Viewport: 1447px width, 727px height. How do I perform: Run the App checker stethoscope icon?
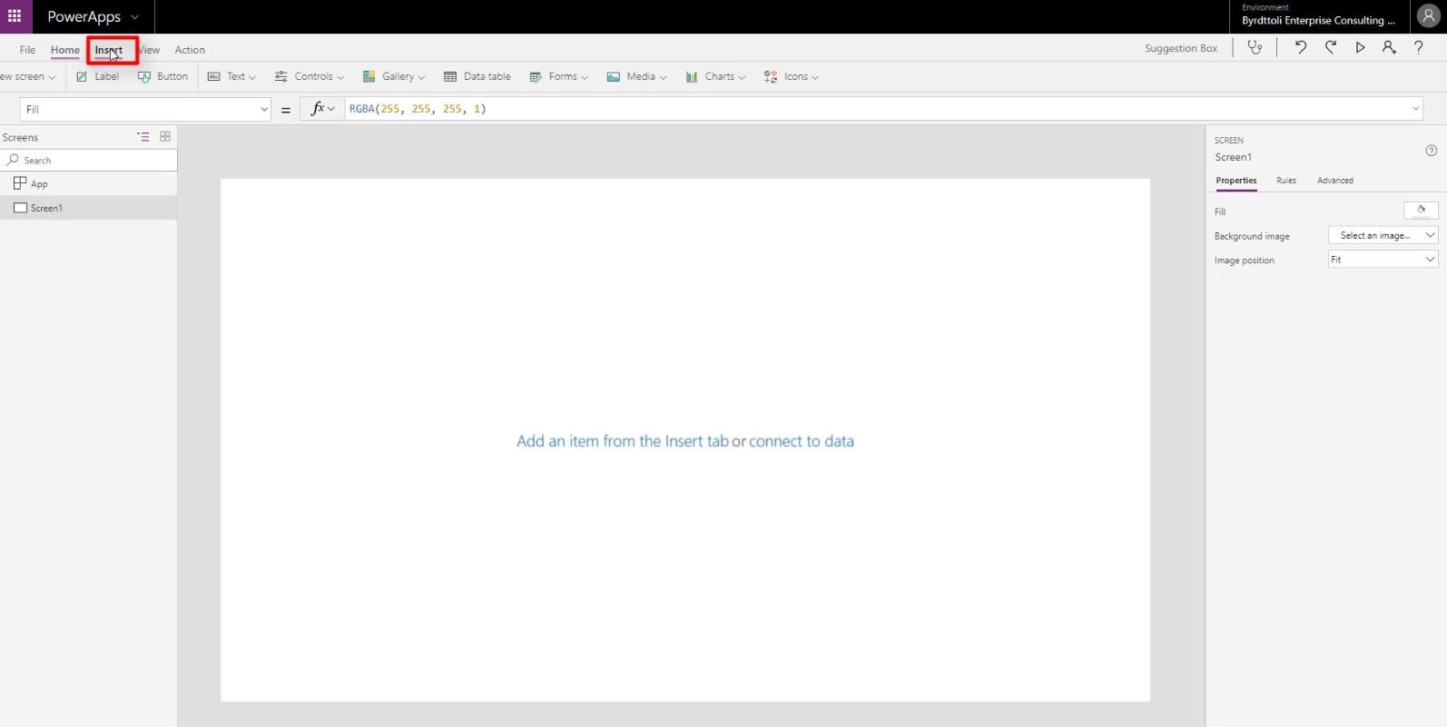coord(1255,48)
